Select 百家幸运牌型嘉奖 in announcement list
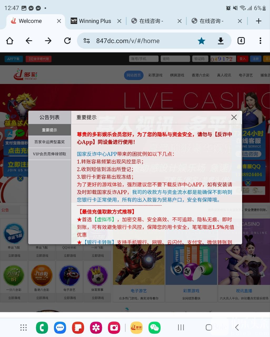The image size is (270, 337). 50,142
